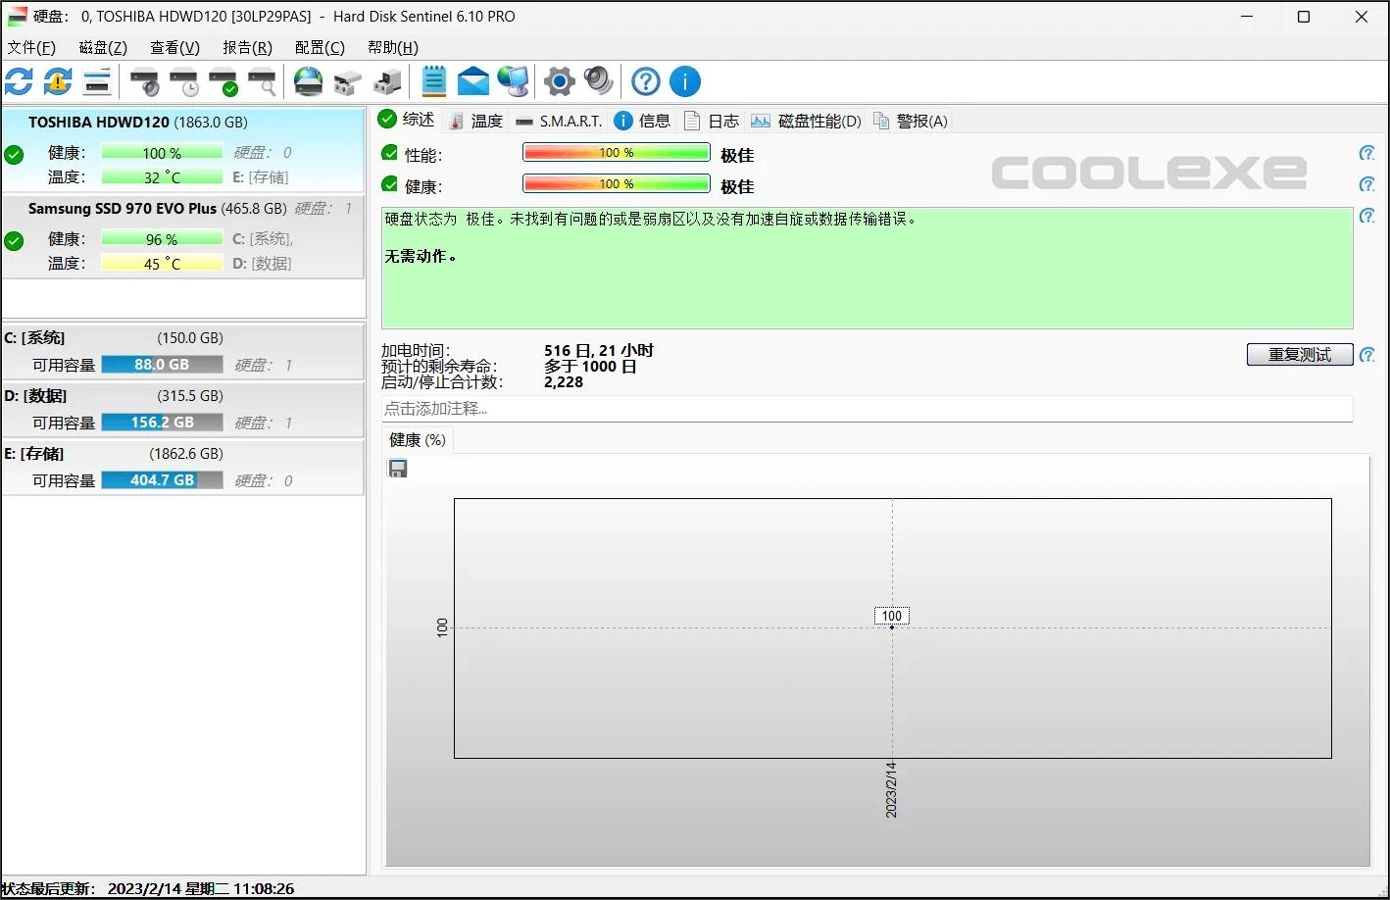Open the 文件(F) menu
The width and height of the screenshot is (1390, 900).
pyautogui.click(x=31, y=47)
